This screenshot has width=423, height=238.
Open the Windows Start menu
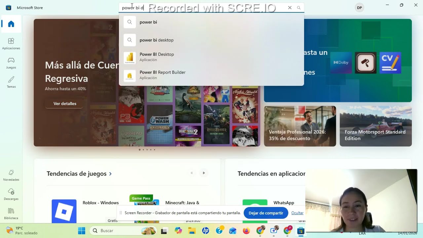tap(81, 231)
